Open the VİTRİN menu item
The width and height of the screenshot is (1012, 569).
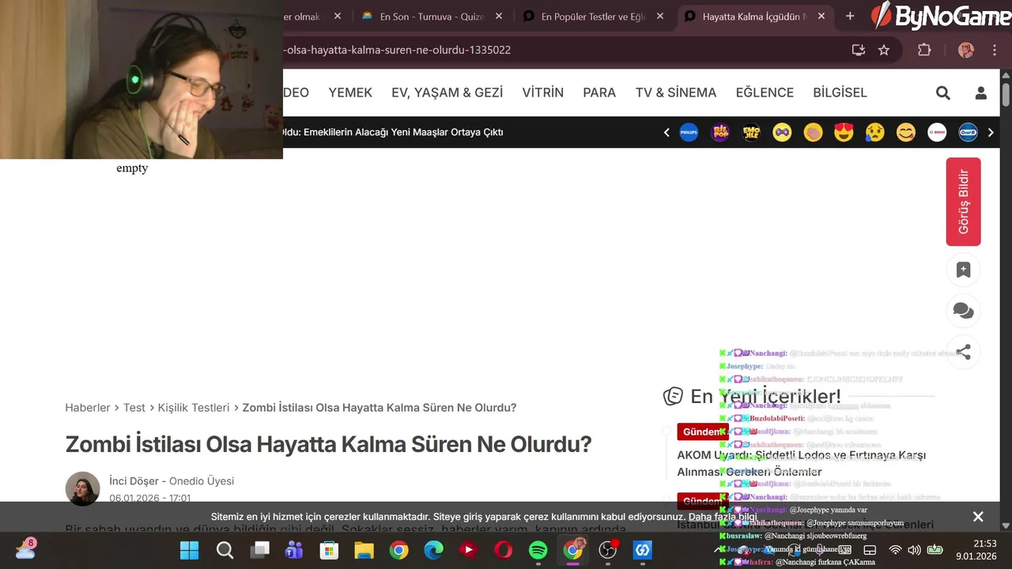pyautogui.click(x=542, y=92)
